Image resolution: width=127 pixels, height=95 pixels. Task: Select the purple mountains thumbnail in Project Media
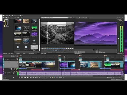[34, 34]
